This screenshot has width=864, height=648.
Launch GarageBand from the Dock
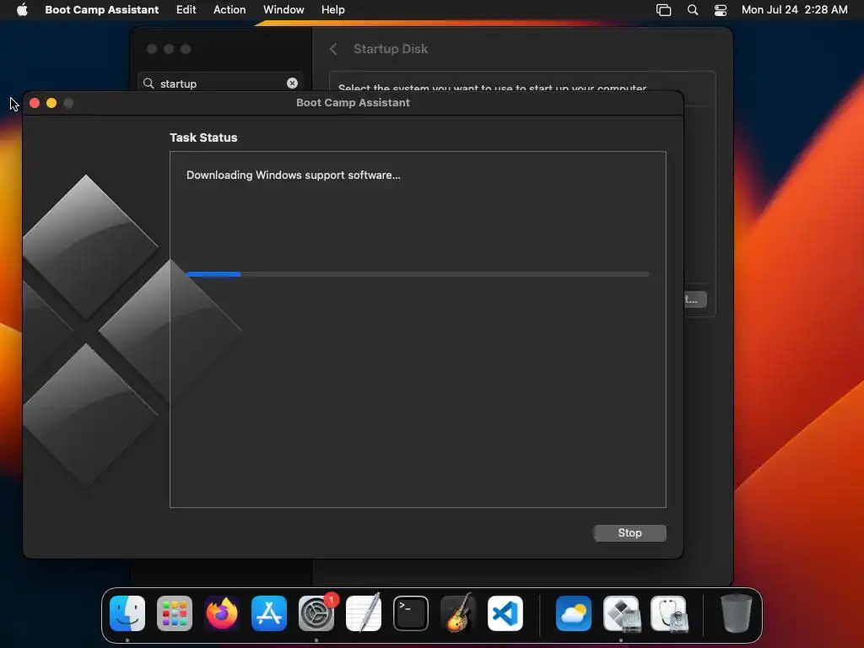(458, 613)
